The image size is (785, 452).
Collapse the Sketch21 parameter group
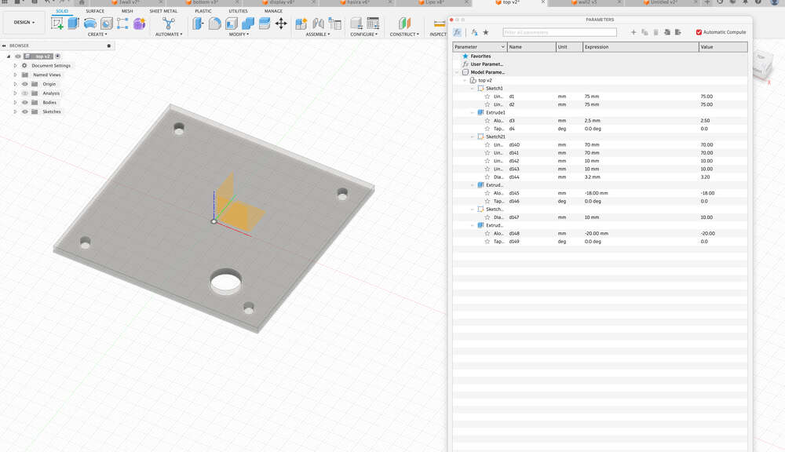472,137
